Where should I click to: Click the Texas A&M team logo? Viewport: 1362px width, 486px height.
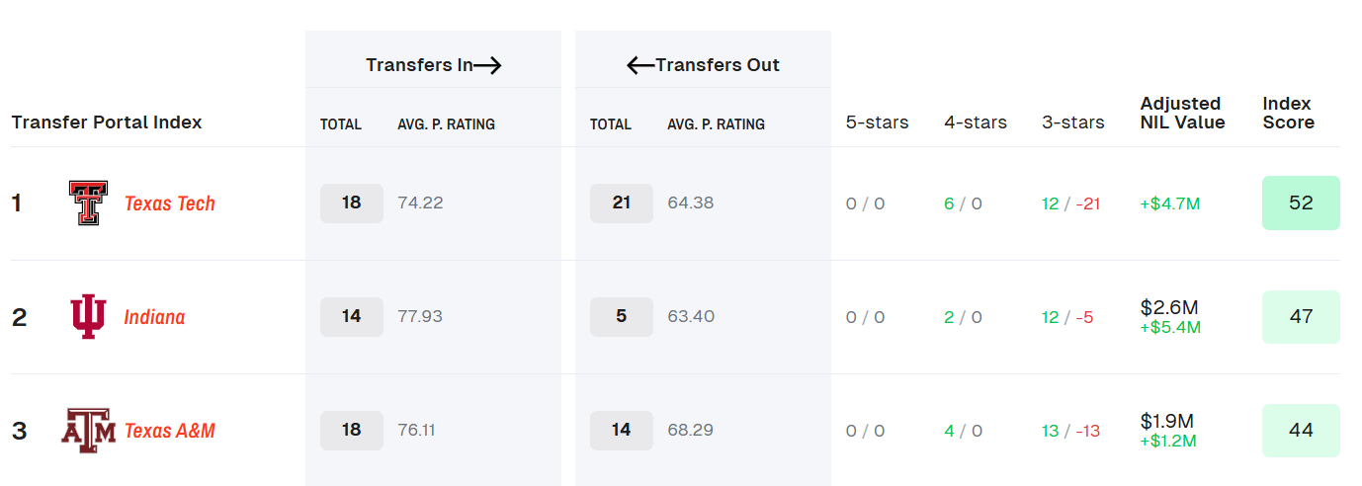tap(88, 431)
